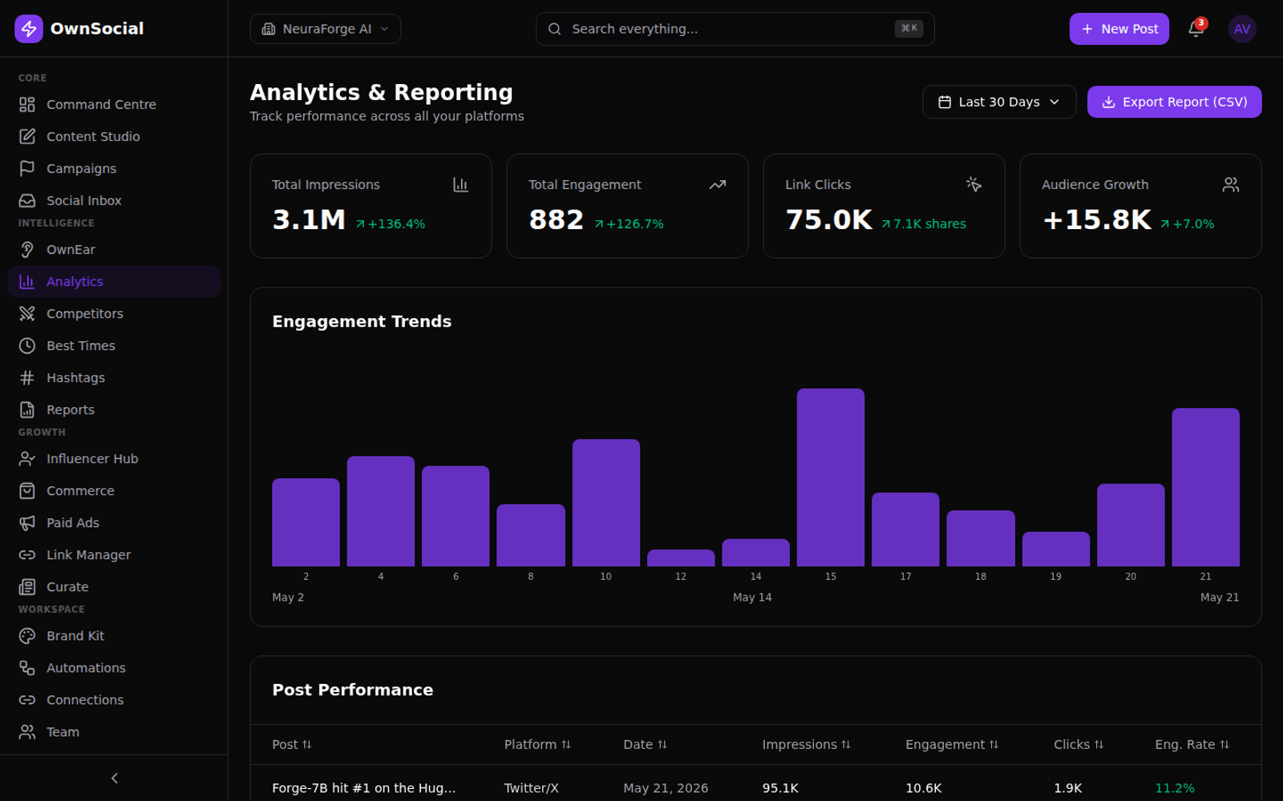This screenshot has height=801, width=1283.
Task: Click the chart bar for day 12
Action: coord(681,557)
